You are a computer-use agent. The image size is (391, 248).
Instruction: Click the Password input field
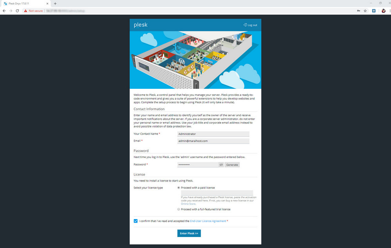[x=198, y=165]
